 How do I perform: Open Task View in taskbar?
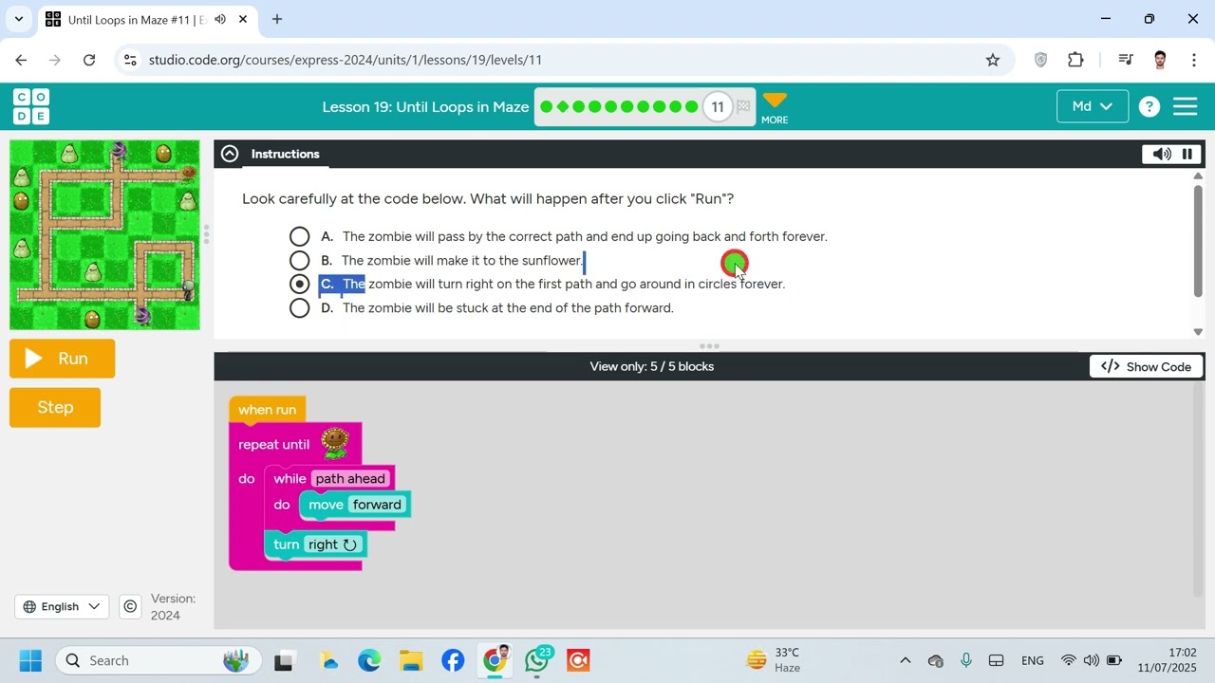tap(283, 660)
